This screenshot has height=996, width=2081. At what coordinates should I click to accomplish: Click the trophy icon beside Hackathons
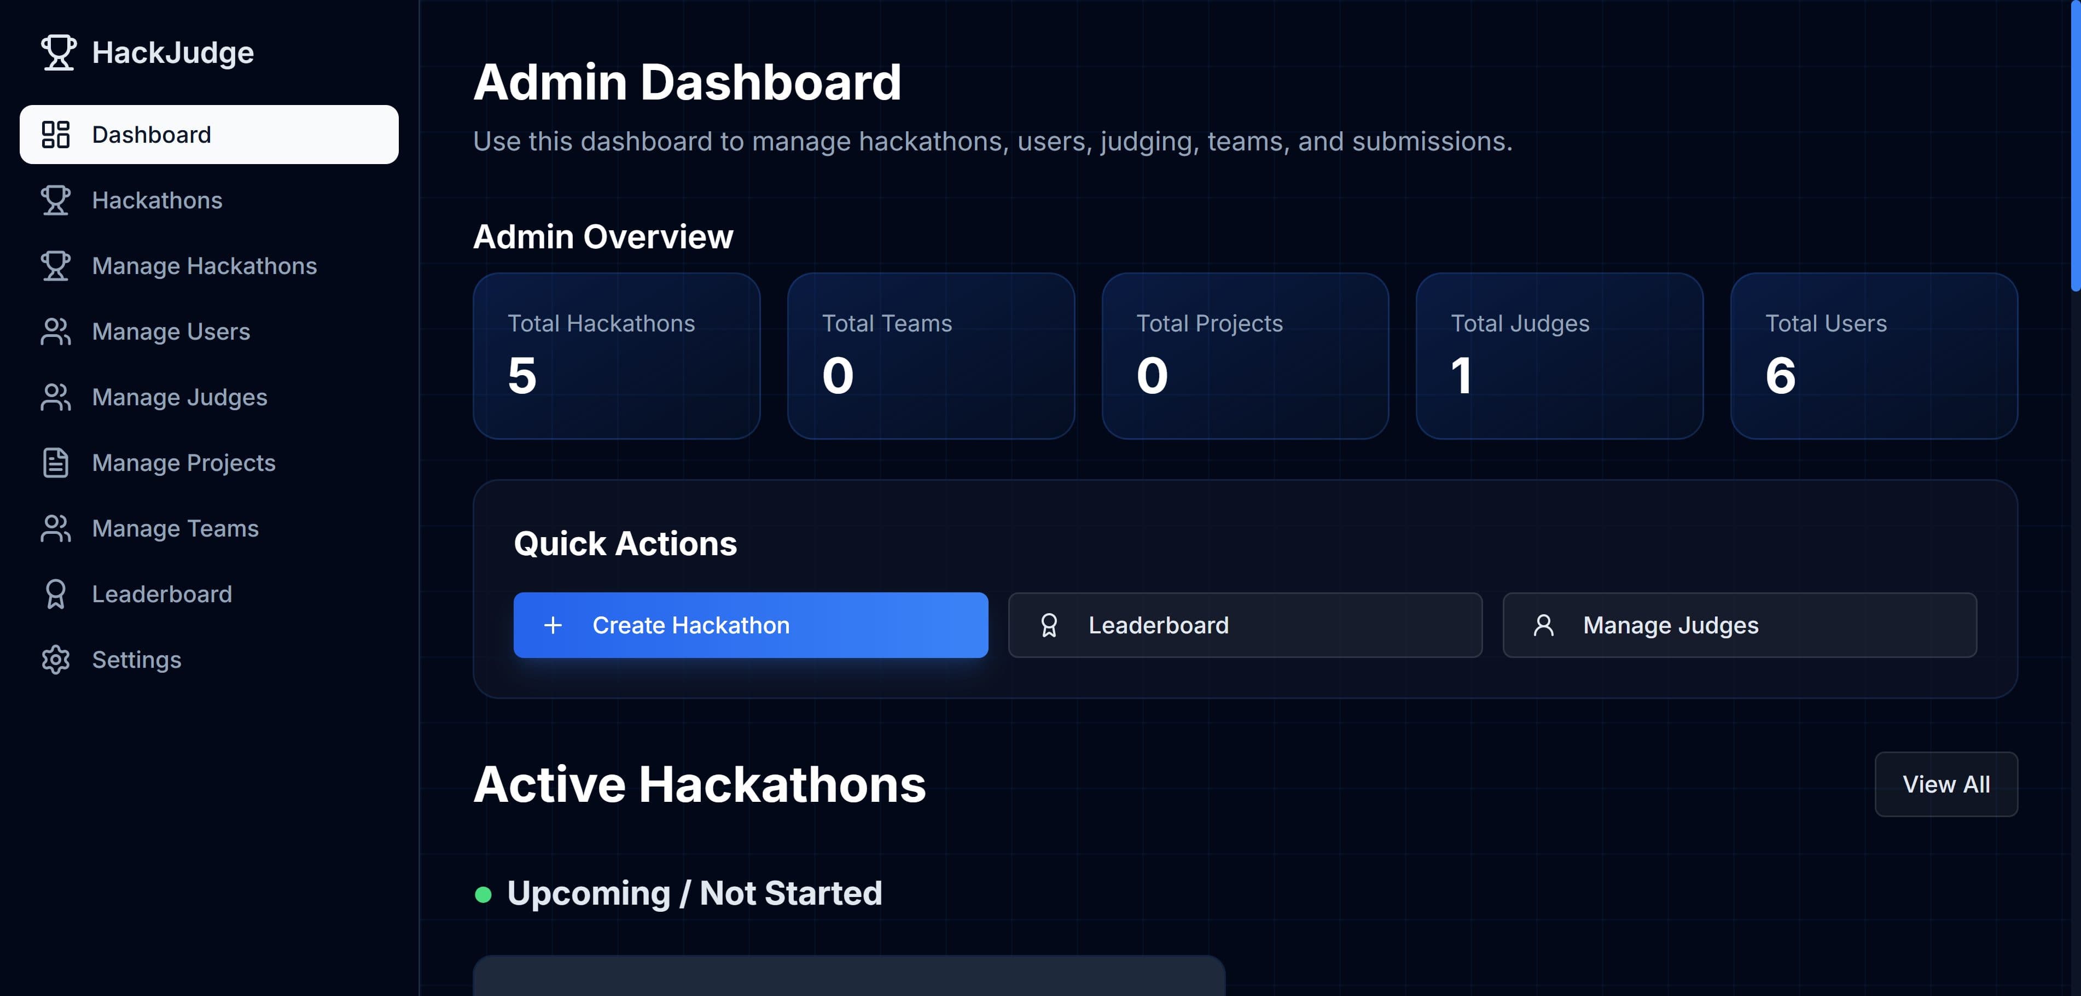coord(56,200)
